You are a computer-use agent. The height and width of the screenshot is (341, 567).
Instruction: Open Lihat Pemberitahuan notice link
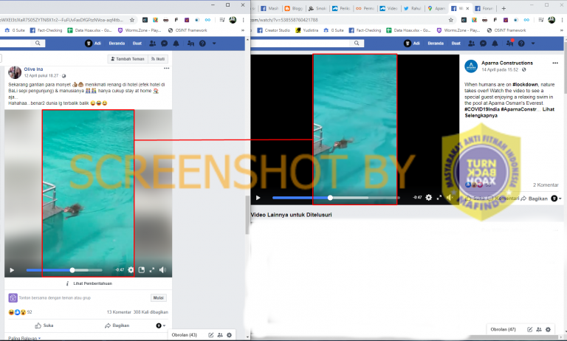click(x=92, y=283)
